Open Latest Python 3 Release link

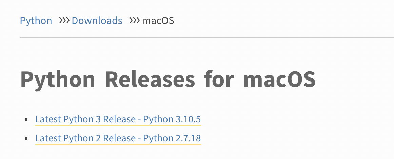[118, 119]
